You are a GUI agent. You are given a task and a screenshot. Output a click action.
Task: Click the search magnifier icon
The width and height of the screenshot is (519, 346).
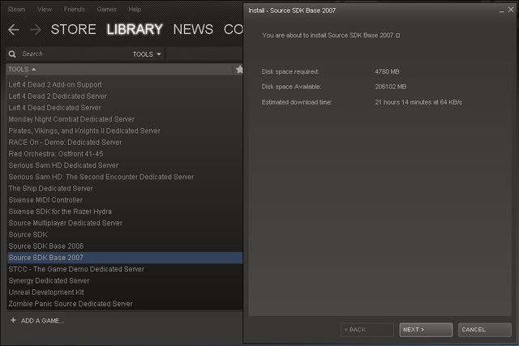[x=12, y=54]
